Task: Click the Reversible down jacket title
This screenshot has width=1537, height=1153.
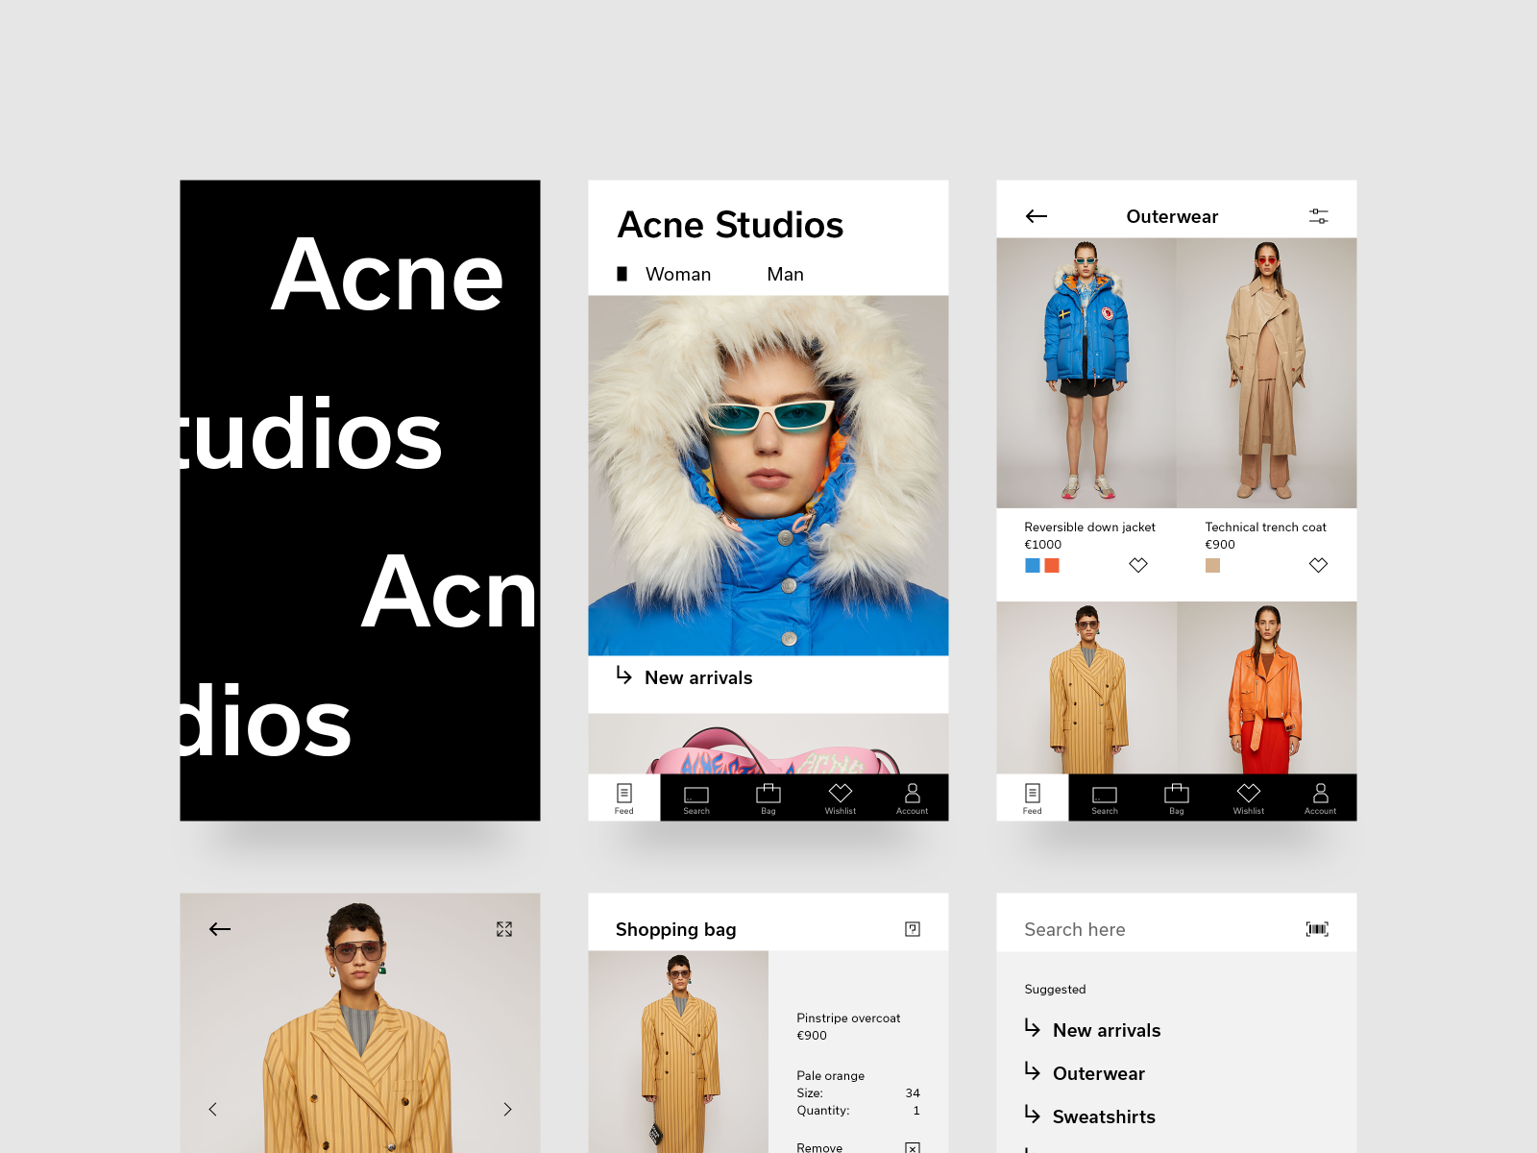Action: pos(1089,527)
